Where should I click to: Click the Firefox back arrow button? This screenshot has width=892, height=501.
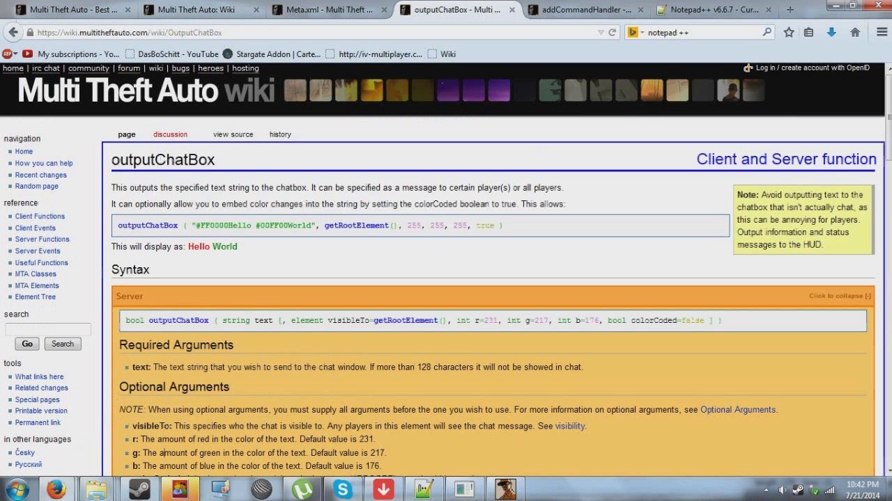13,32
